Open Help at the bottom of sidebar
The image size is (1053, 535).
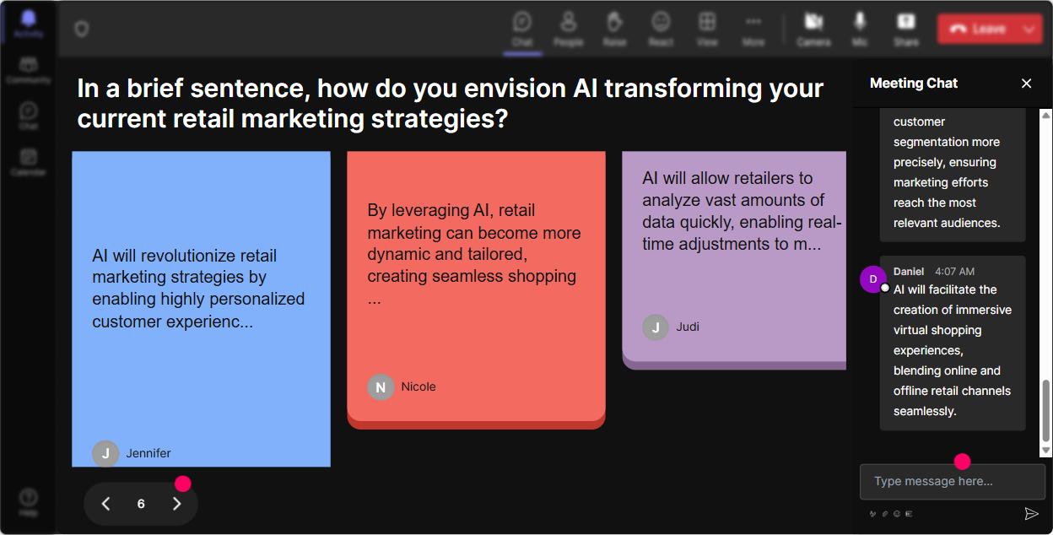(29, 502)
